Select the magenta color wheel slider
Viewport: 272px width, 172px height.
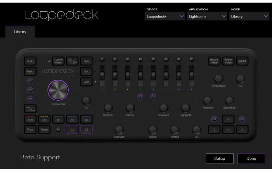192,76
